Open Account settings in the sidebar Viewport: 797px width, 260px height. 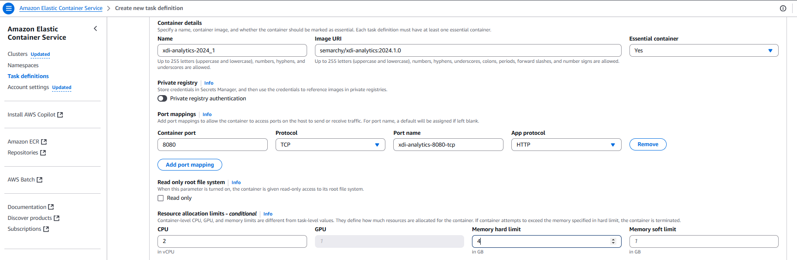28,87
